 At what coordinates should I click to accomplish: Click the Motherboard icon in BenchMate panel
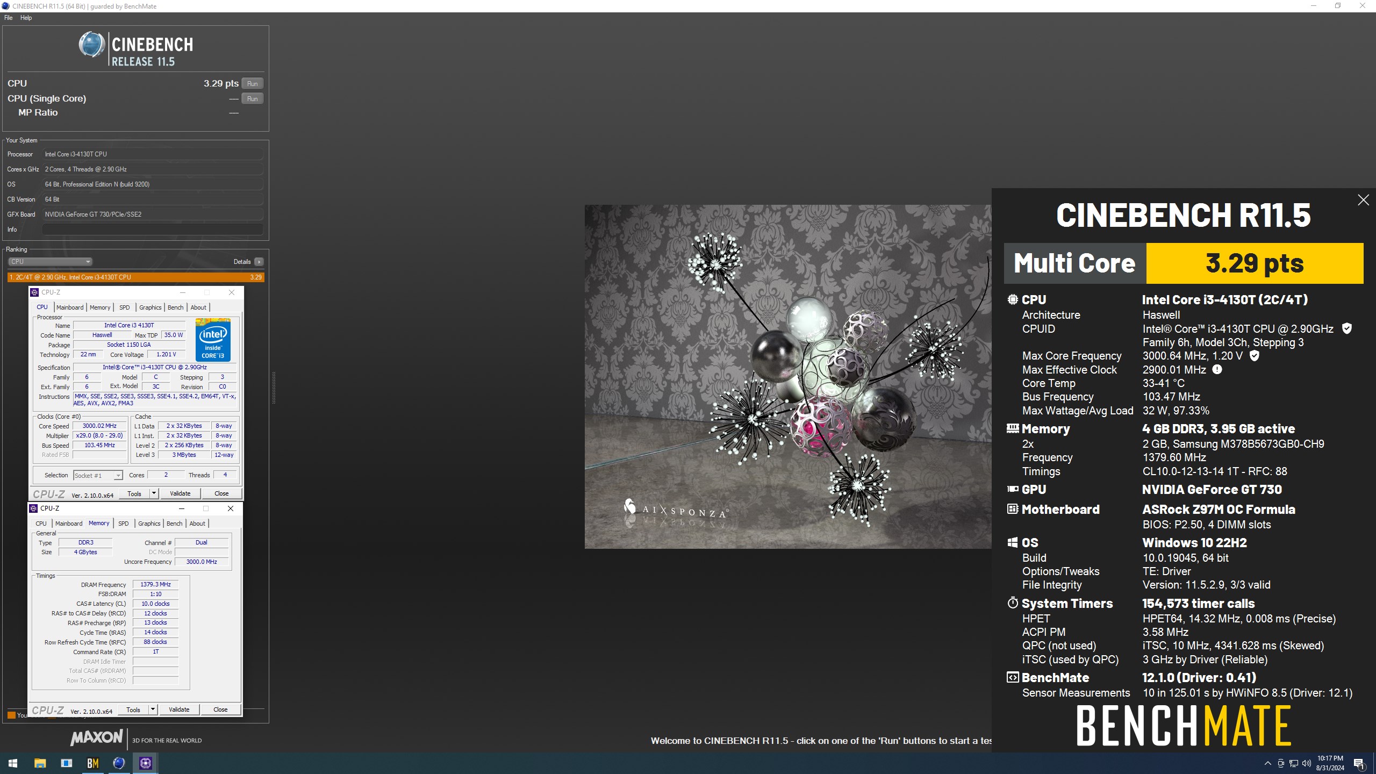pyautogui.click(x=1013, y=509)
